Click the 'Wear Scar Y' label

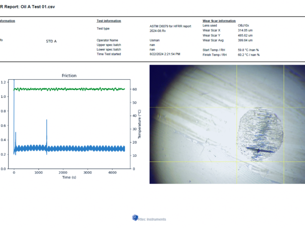point(212,36)
